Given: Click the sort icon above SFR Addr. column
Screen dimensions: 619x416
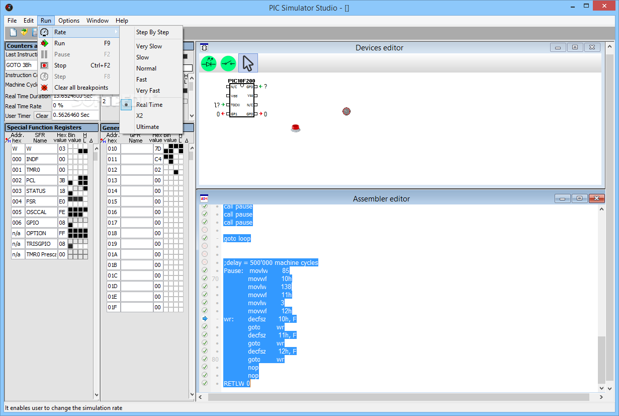Looking at the screenshot, I should tap(8, 141).
